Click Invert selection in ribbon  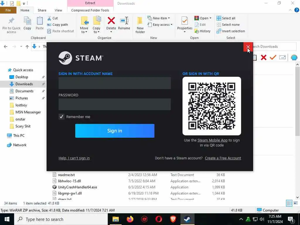231,31
